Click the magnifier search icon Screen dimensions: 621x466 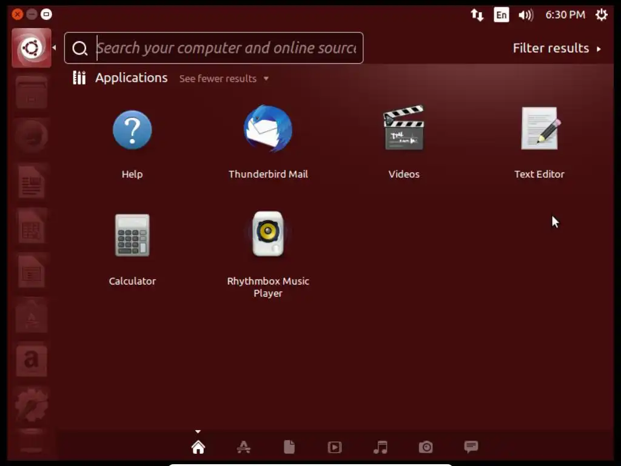[79, 49]
